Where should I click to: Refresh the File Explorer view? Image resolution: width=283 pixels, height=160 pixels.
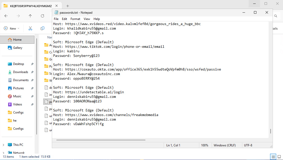(x=42, y=16)
